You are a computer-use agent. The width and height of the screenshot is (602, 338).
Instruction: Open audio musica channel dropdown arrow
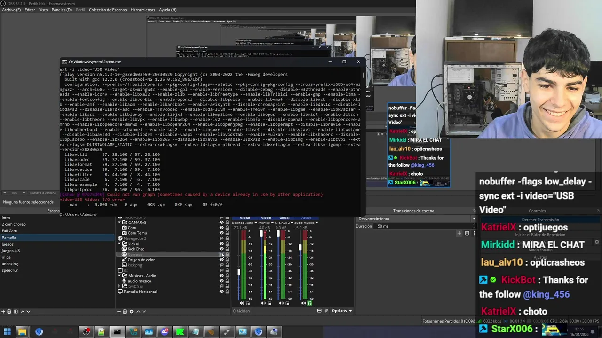tap(317, 223)
